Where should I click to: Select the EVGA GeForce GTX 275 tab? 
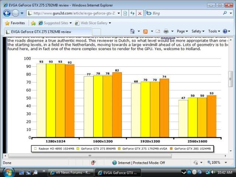coord(48,32)
